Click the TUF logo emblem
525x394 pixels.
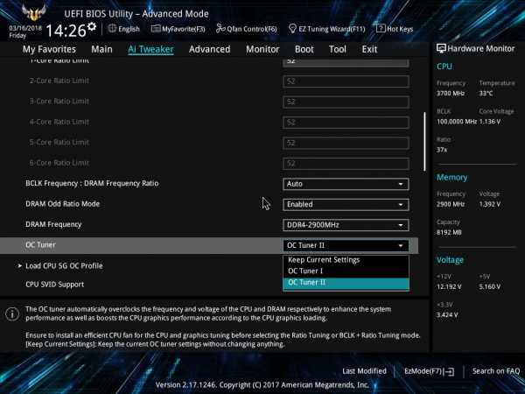click(x=33, y=12)
